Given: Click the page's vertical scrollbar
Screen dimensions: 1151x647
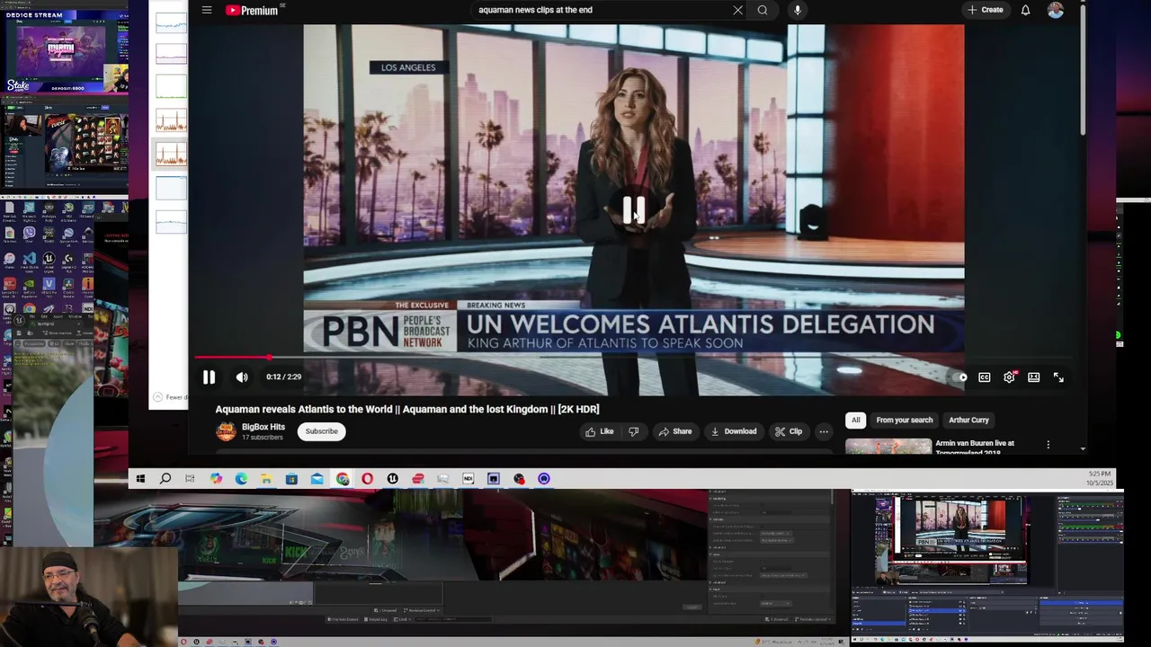Looking at the screenshot, I should [1083, 72].
